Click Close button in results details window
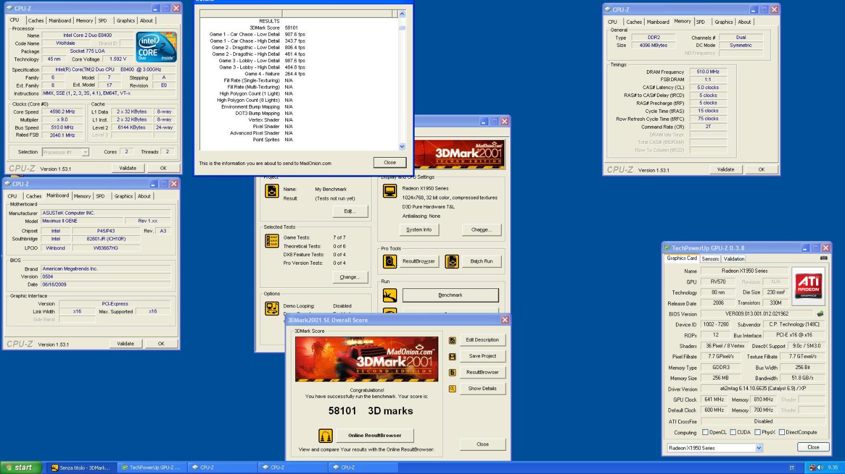The width and height of the screenshot is (845, 474). tap(390, 162)
